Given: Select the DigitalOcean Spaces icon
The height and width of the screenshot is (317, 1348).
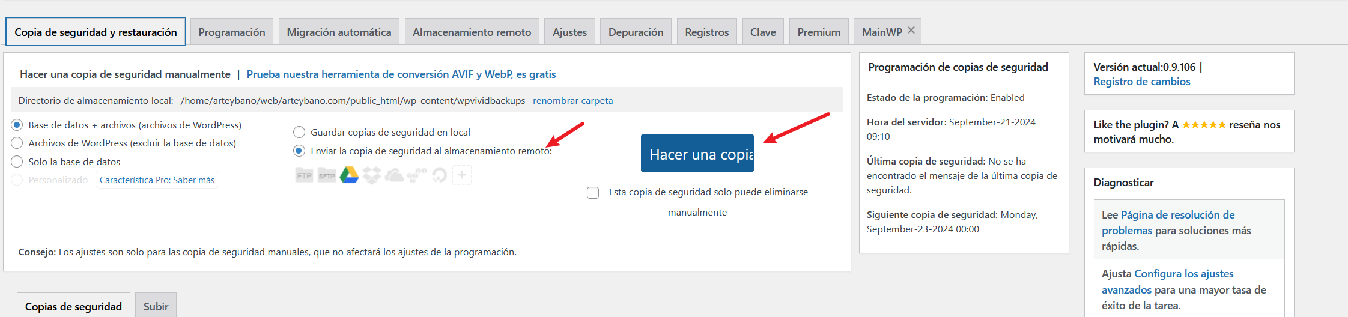Looking at the screenshot, I should (x=439, y=175).
